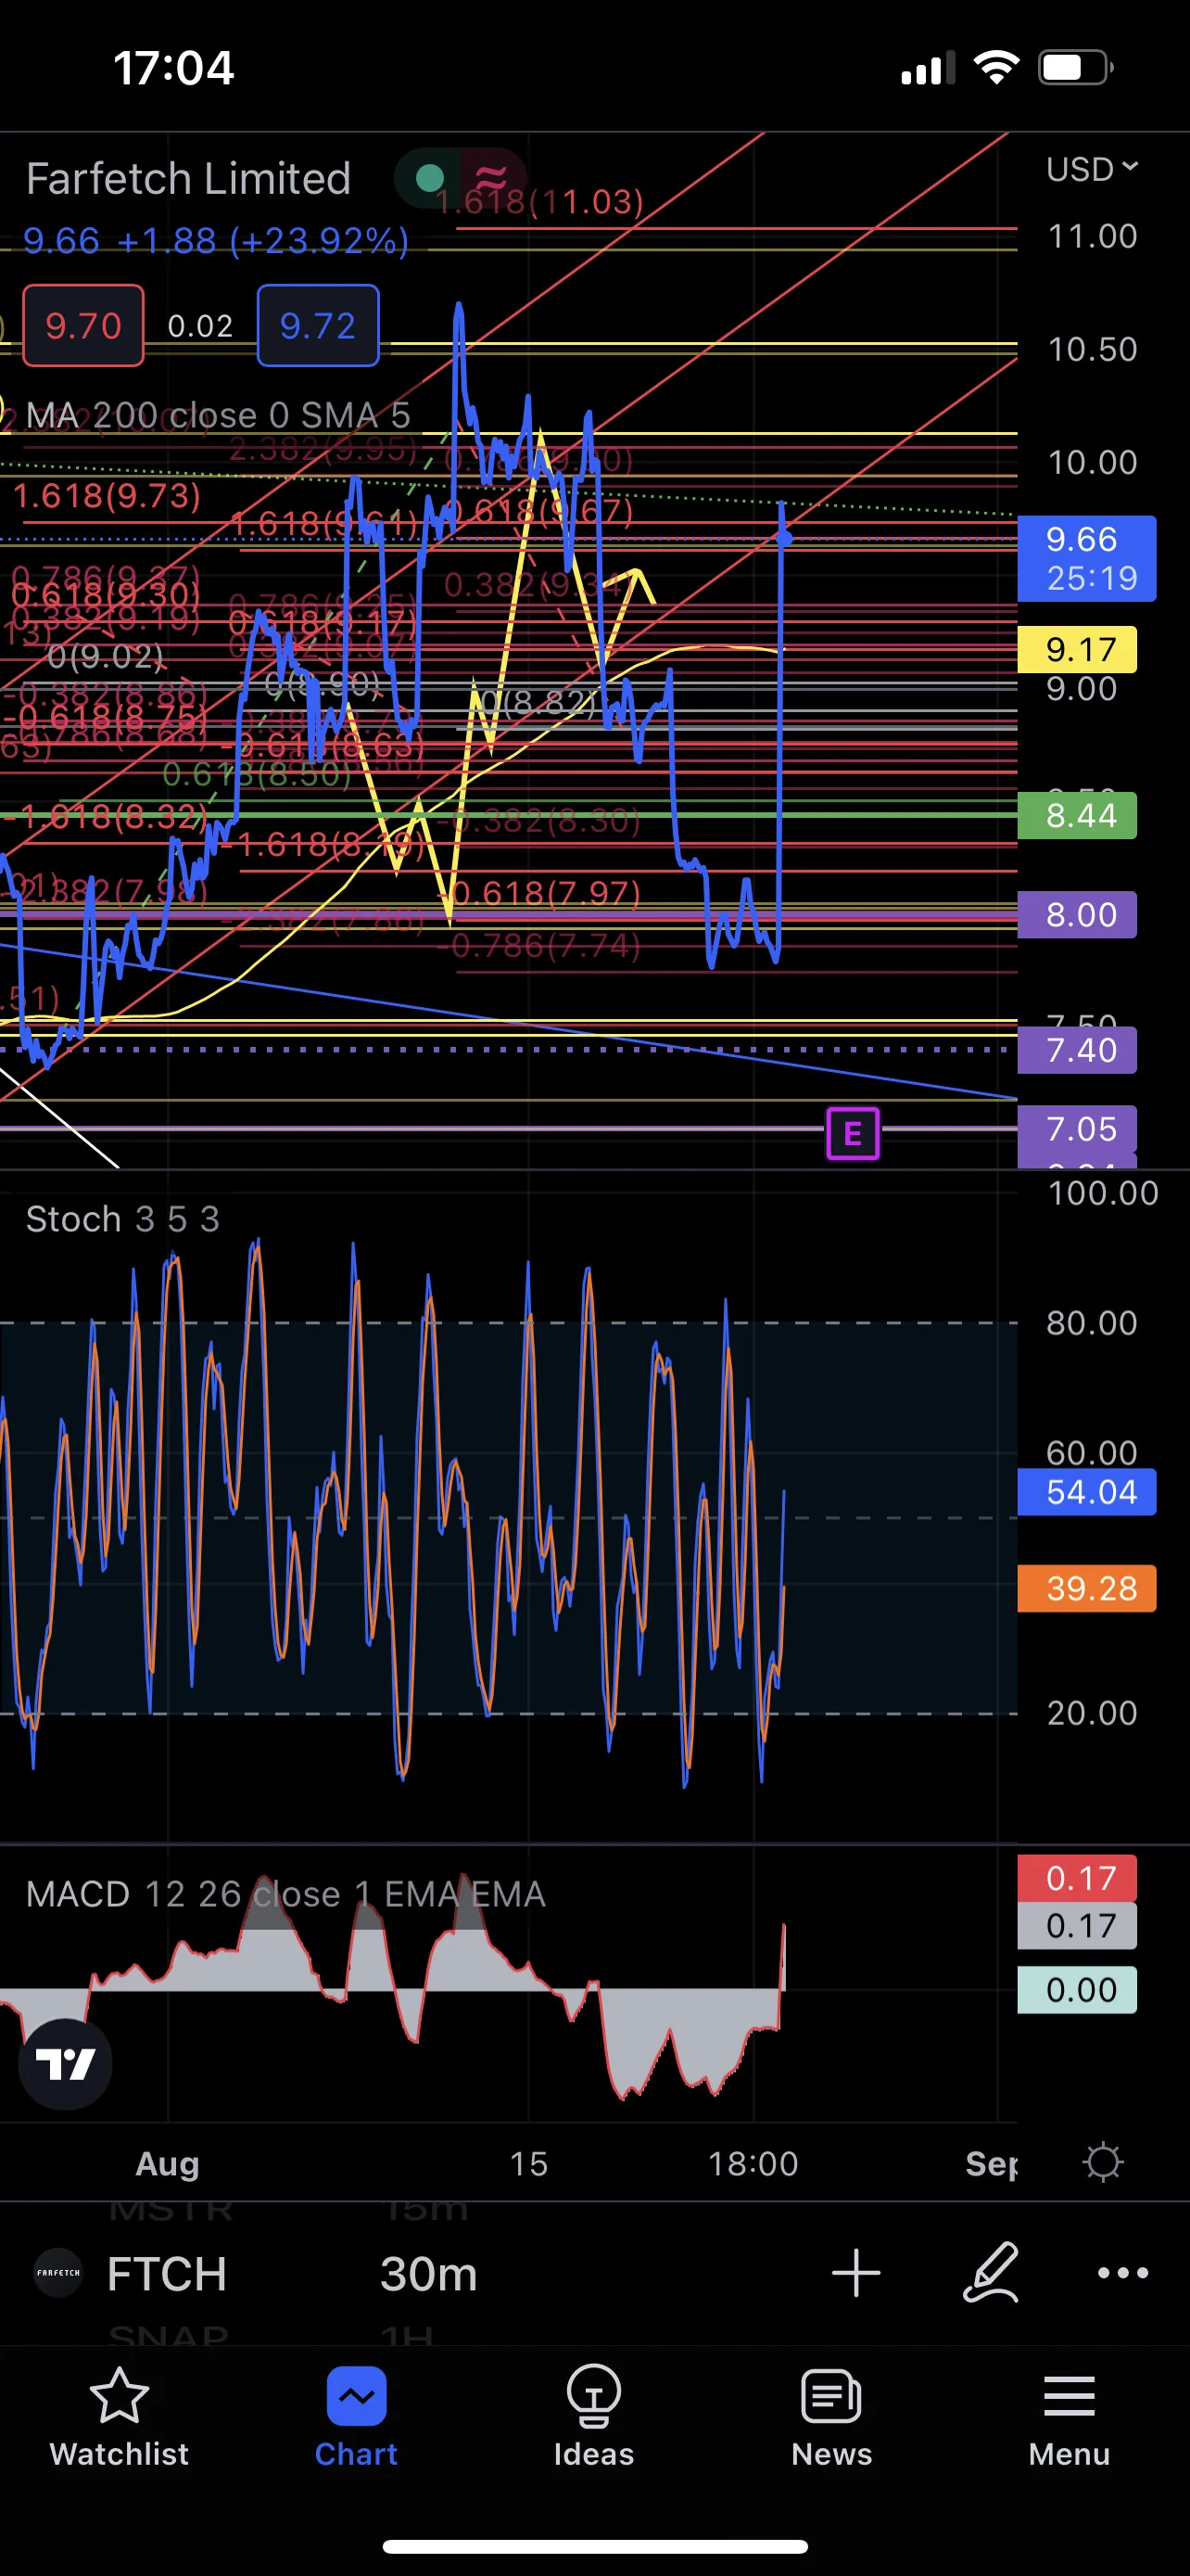Open the three-dots more options
1190x2576 pixels.
(1122, 2273)
